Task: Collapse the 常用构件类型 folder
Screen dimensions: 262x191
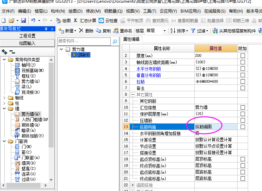Action: click(x=4, y=60)
